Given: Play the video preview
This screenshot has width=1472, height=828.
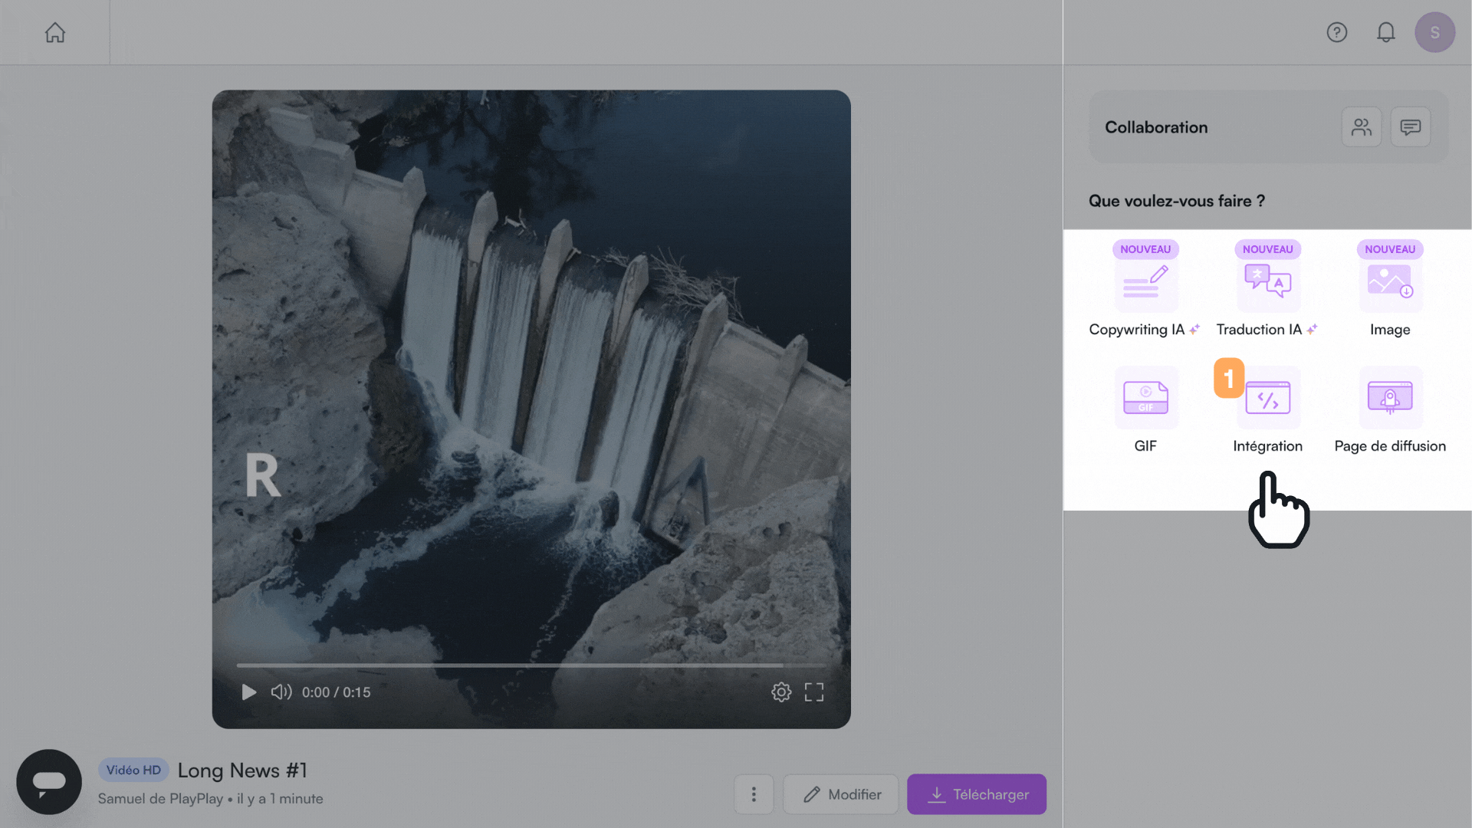Looking at the screenshot, I should [249, 692].
